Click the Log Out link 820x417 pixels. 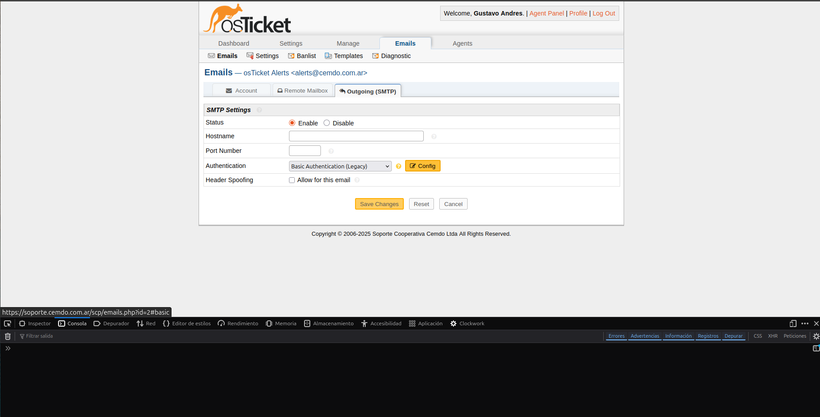(604, 13)
